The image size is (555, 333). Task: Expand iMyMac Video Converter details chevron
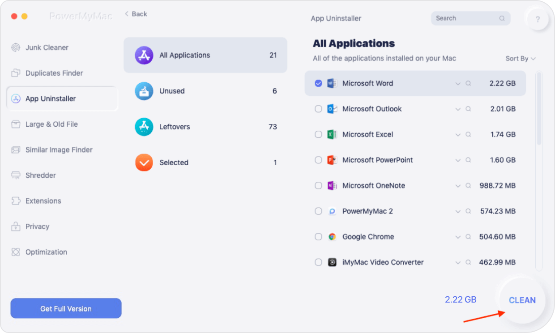pyautogui.click(x=458, y=263)
